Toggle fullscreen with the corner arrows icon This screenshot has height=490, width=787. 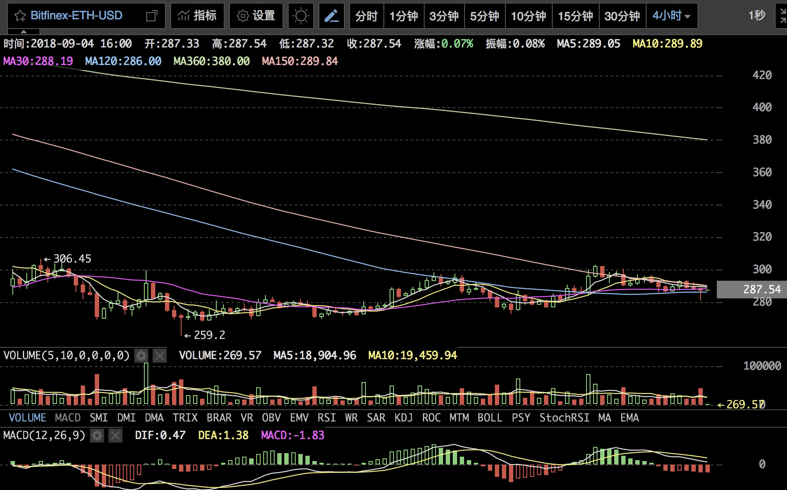[783, 16]
